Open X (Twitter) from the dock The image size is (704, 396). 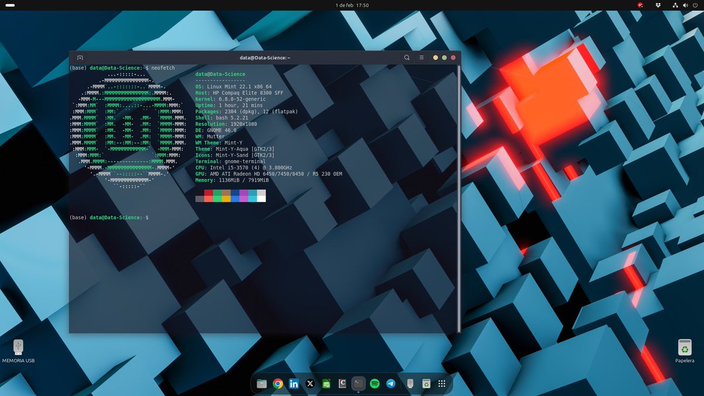[310, 384]
